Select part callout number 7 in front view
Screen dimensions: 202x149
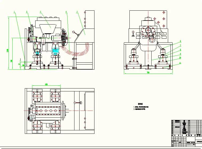click(180, 45)
